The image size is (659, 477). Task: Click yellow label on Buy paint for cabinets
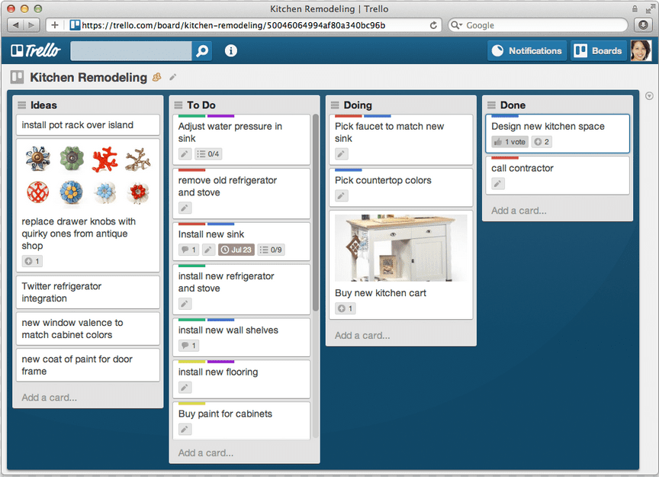(x=191, y=404)
